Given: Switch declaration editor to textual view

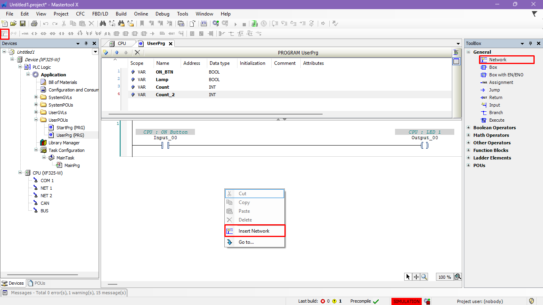Looking at the screenshot, I should [x=456, y=52].
